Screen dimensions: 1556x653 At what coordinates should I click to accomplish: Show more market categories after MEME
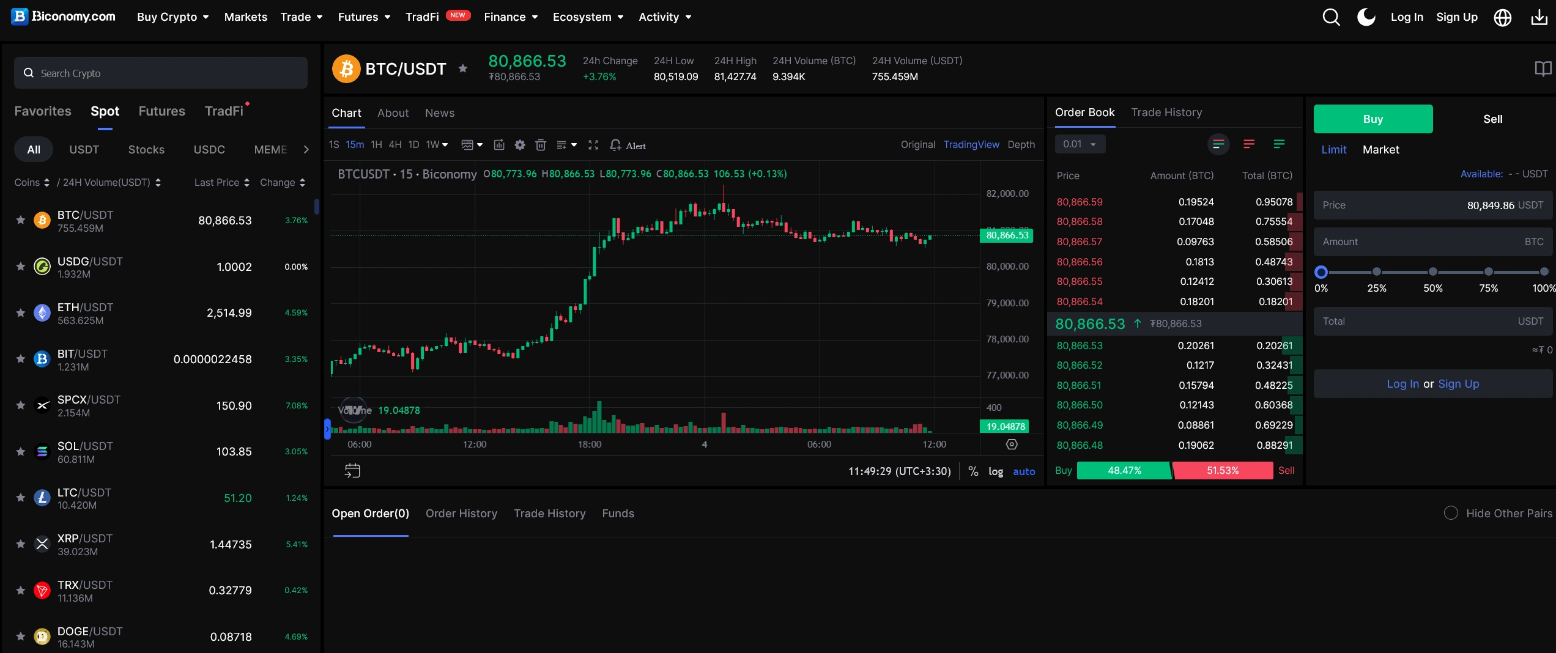click(x=306, y=150)
